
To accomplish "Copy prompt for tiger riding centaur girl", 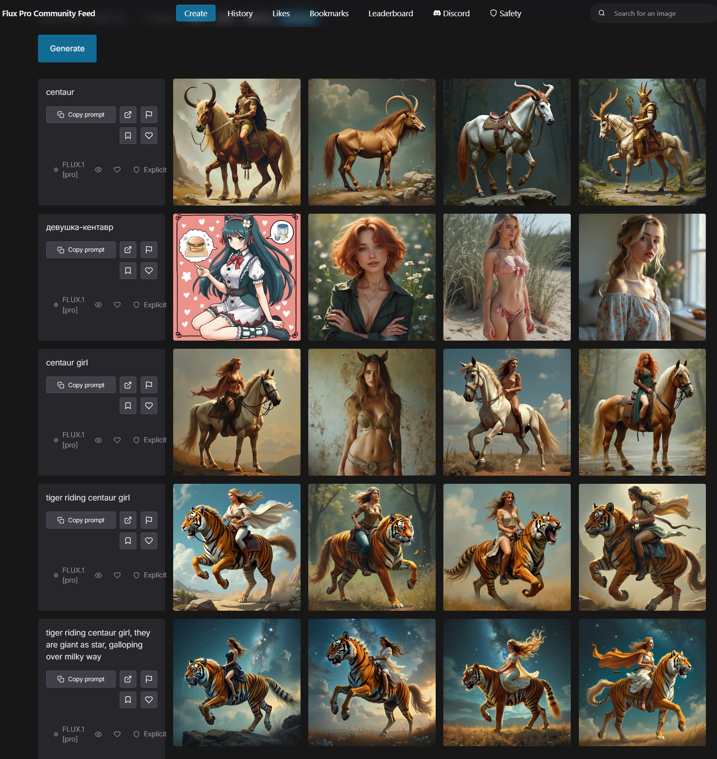I will pos(81,520).
